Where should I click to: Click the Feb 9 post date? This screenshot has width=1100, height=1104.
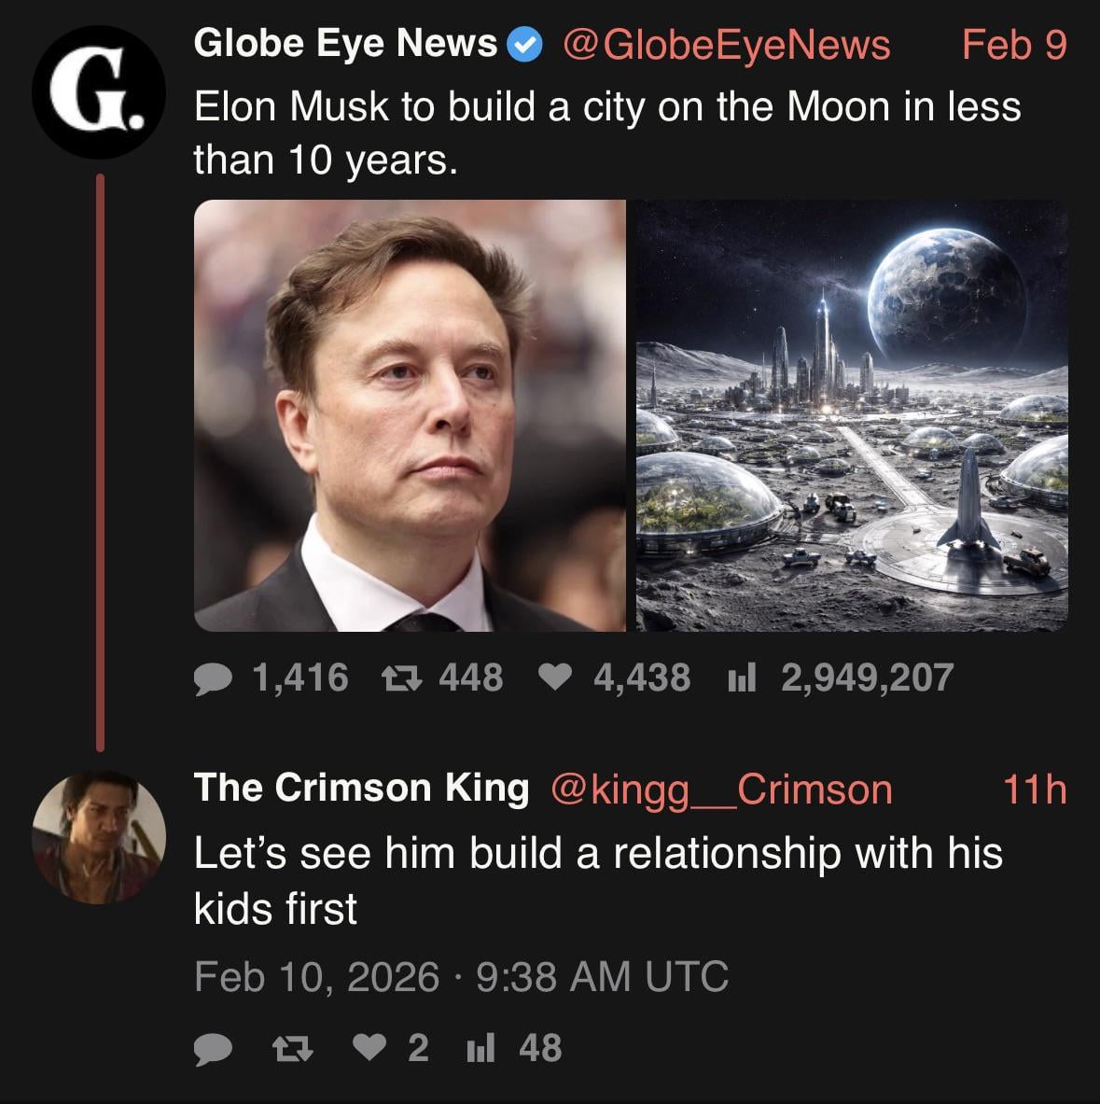click(x=1013, y=44)
